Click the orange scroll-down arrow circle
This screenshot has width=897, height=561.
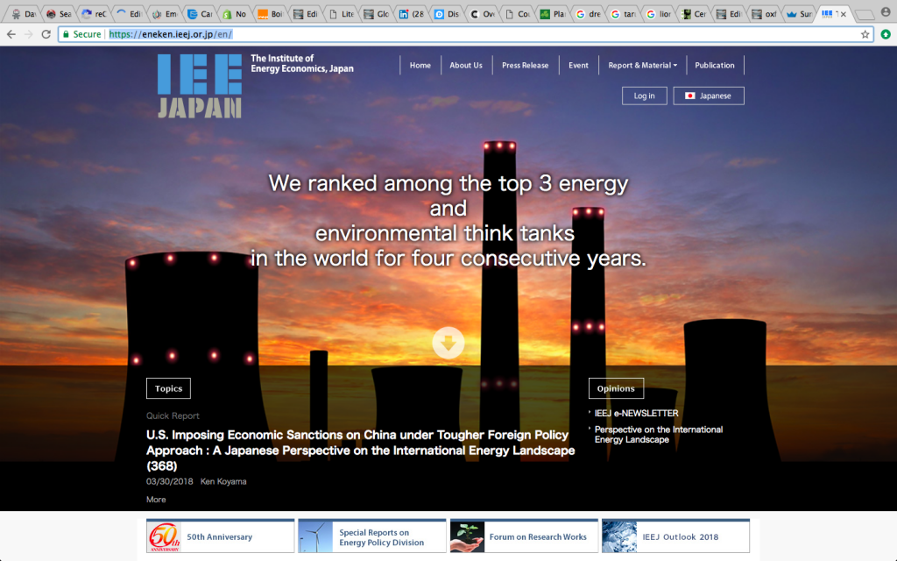[448, 344]
